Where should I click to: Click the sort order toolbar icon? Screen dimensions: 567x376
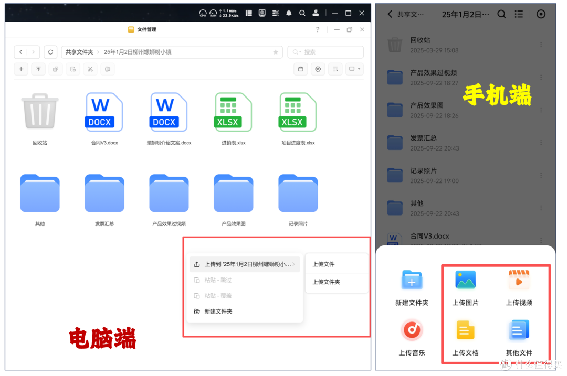335,69
